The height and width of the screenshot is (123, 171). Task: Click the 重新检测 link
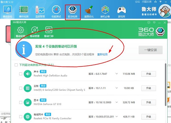click(x=102, y=54)
